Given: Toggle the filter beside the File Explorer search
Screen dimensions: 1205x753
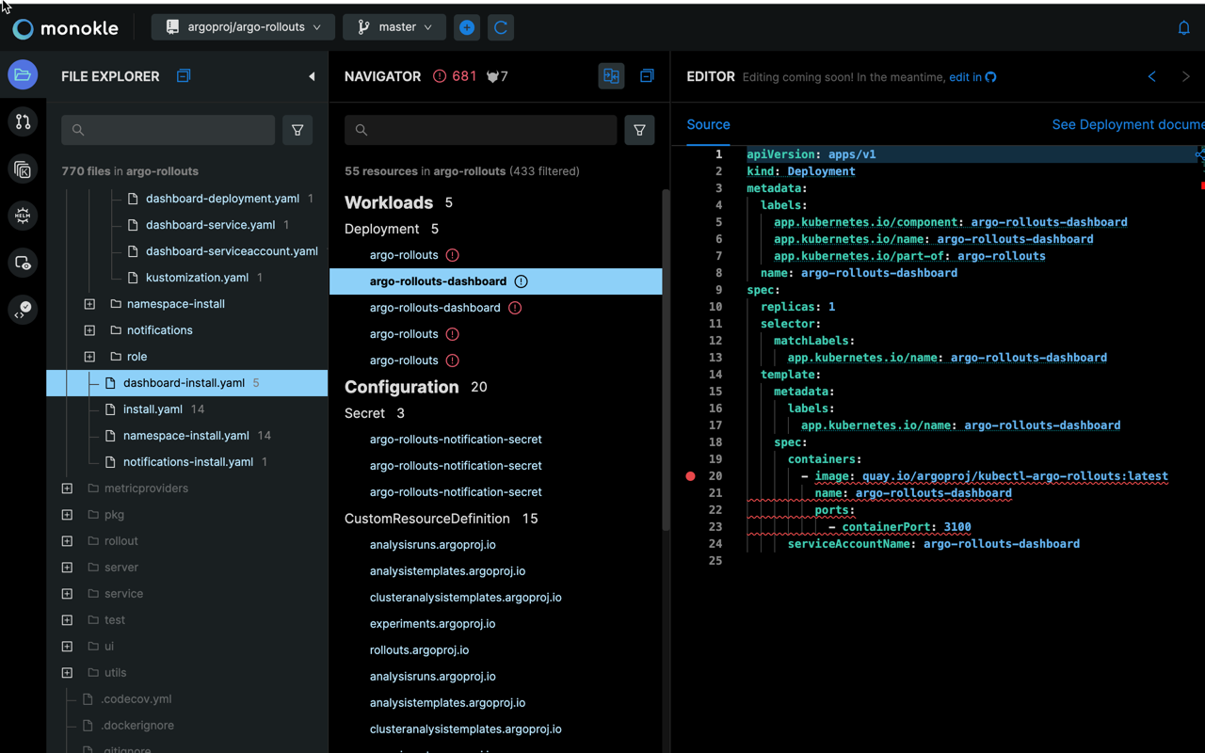Looking at the screenshot, I should pos(297,130).
